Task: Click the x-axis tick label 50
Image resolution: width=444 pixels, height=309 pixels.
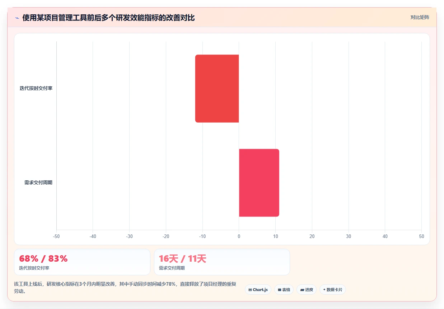Action: 421,237
